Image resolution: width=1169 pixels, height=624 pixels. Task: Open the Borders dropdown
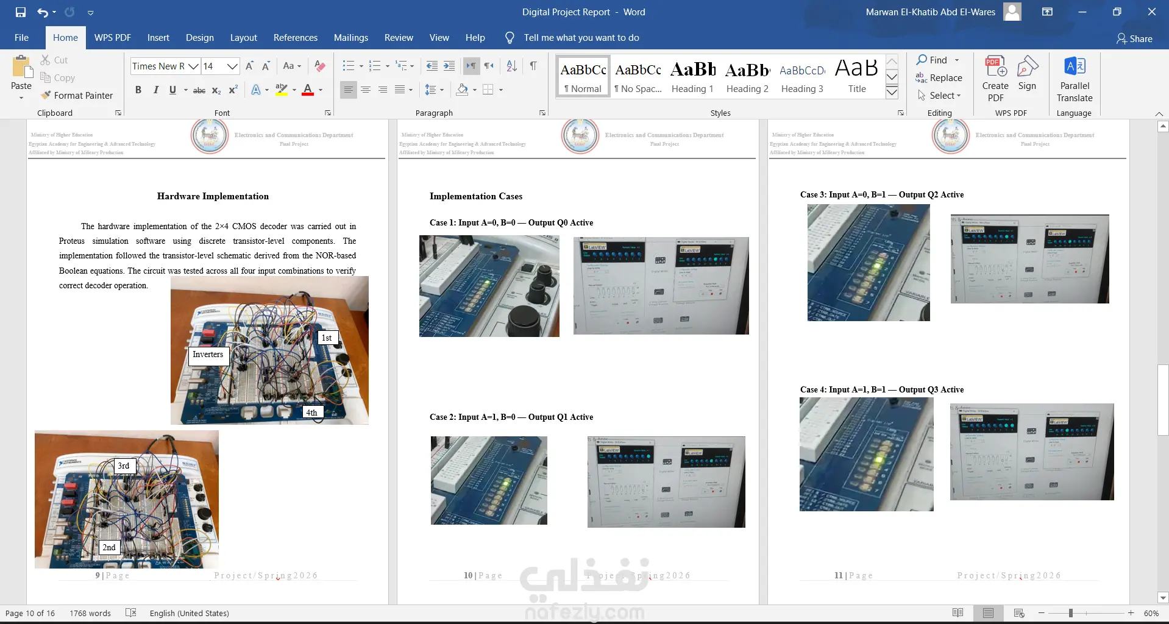tap(502, 90)
